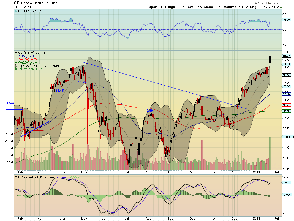Click the Chg +1.31 (+7.11%) value
Image resolution: width=294 pixels, height=221 pixels.
coord(264,7)
